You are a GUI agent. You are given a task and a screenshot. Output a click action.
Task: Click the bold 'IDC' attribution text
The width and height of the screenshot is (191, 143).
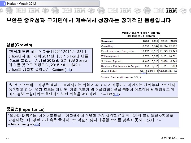(x=109, y=94)
